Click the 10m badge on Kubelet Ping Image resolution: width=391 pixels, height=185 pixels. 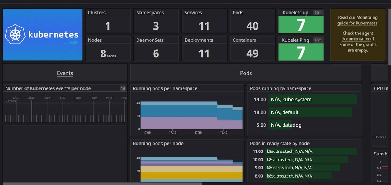pos(318,40)
